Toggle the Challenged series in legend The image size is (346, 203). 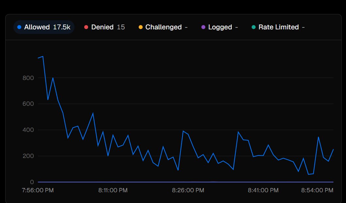pyautogui.click(x=163, y=27)
